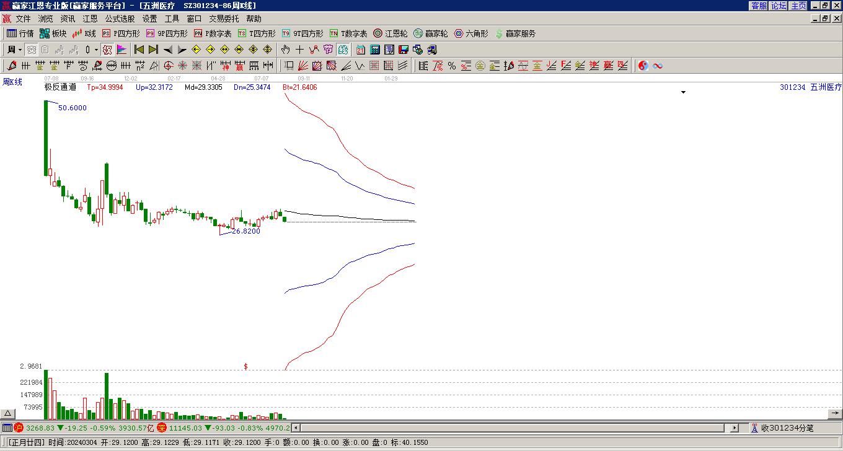
Task: Open the T数字表 tool
Action: coord(348,33)
